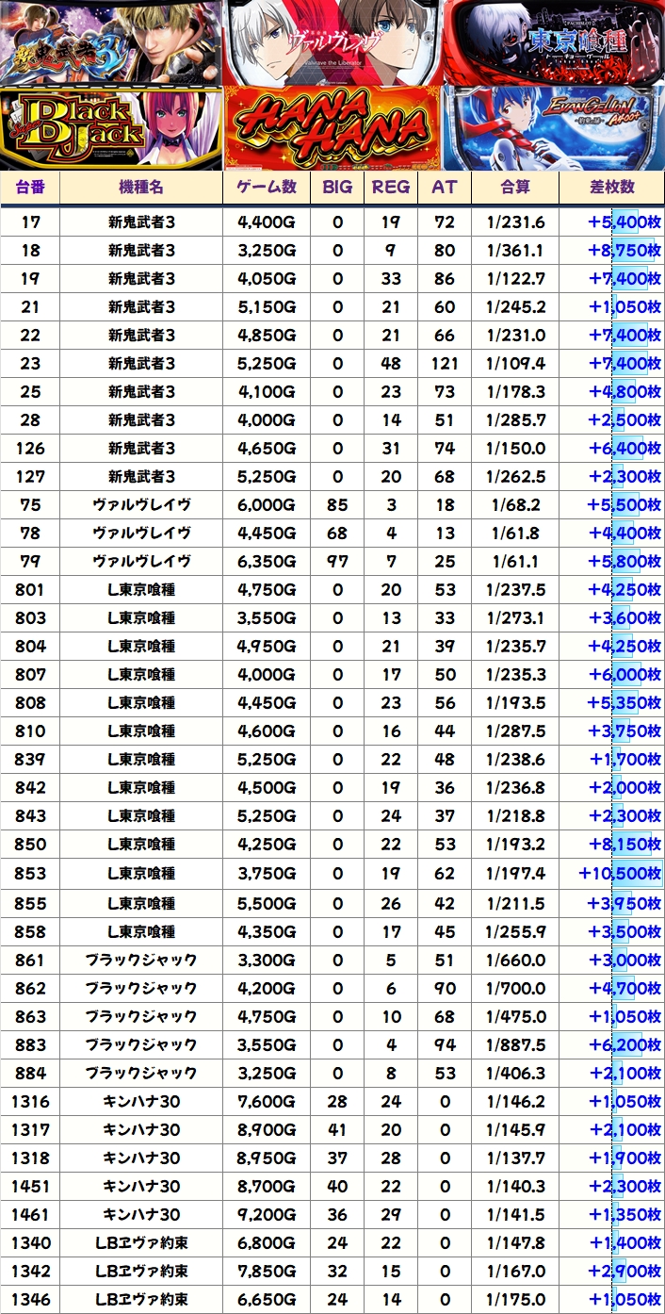Click the BIG column header
The height and width of the screenshot is (1314, 665).
[337, 188]
